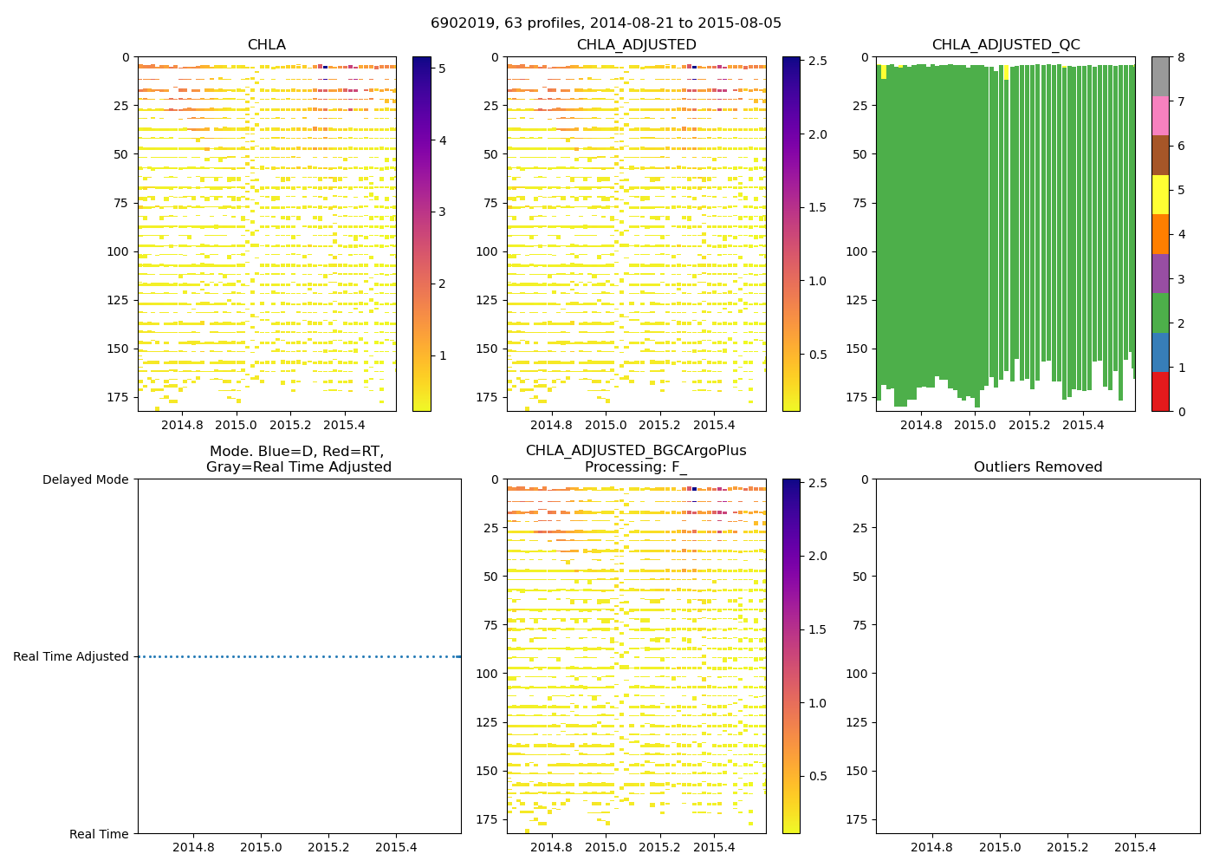
Task: Click the Real Time label at axis bottom
Action: (x=99, y=834)
